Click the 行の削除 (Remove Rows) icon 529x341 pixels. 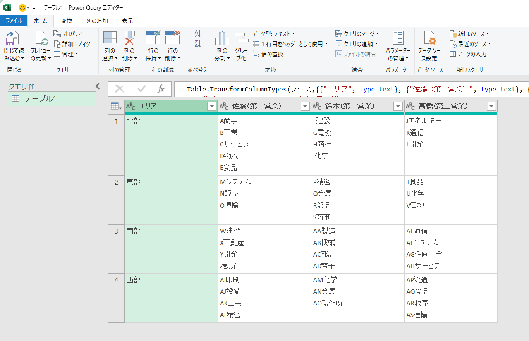coord(173,44)
